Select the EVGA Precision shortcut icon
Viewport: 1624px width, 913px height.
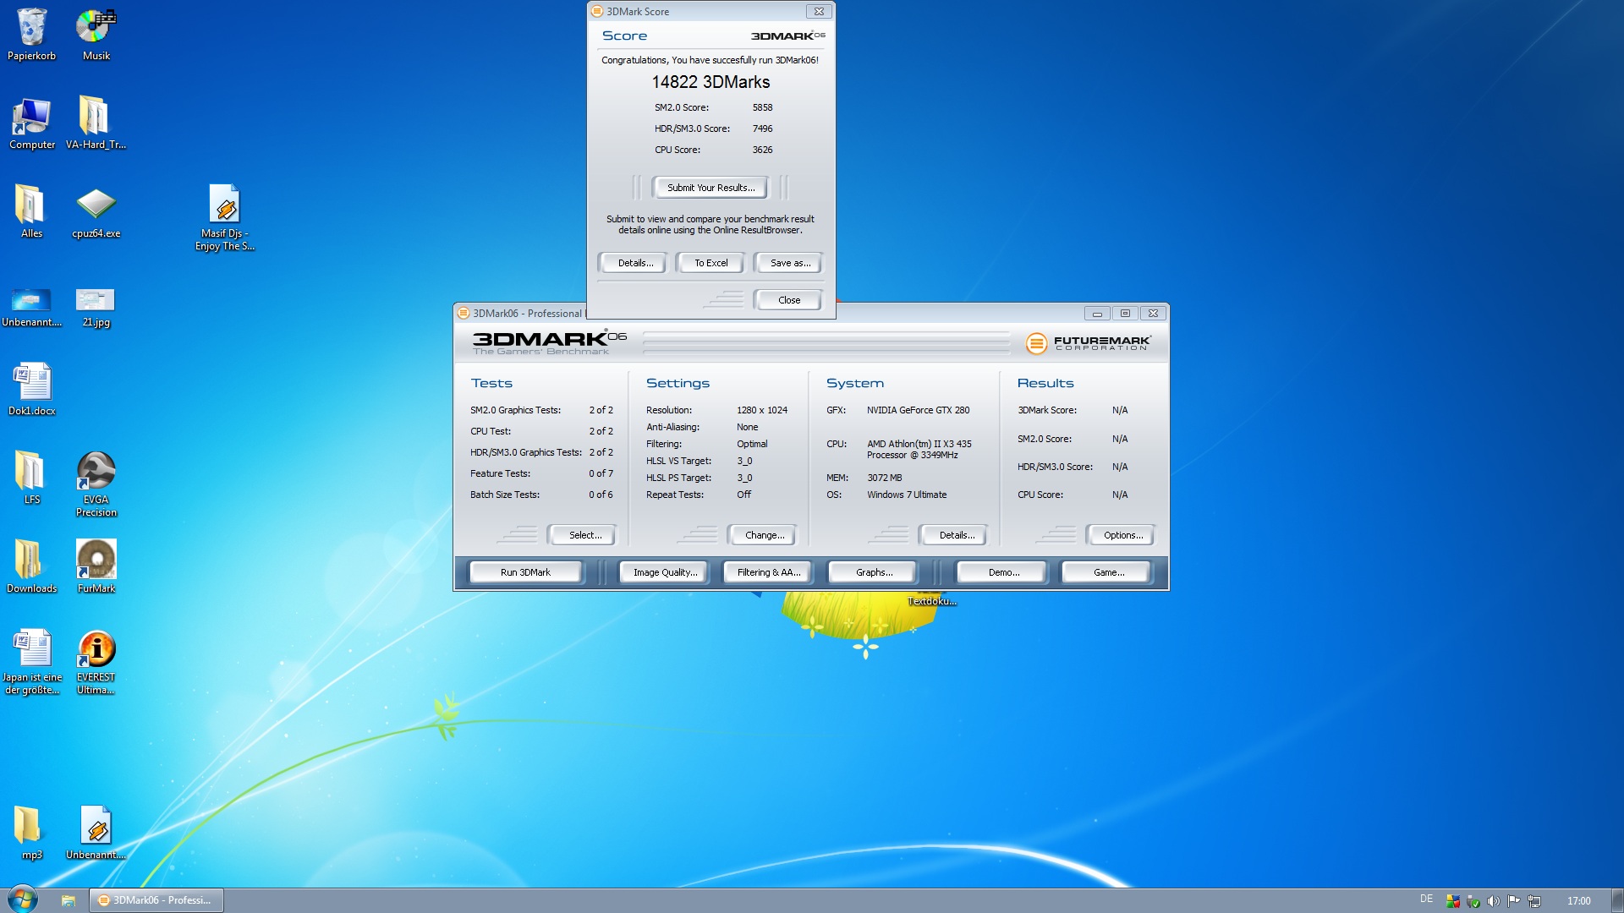coord(96,484)
